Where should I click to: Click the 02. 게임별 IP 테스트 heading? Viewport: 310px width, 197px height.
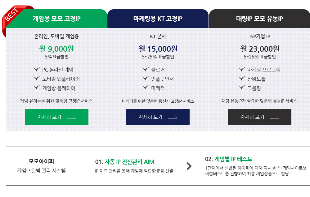[x=229, y=159]
